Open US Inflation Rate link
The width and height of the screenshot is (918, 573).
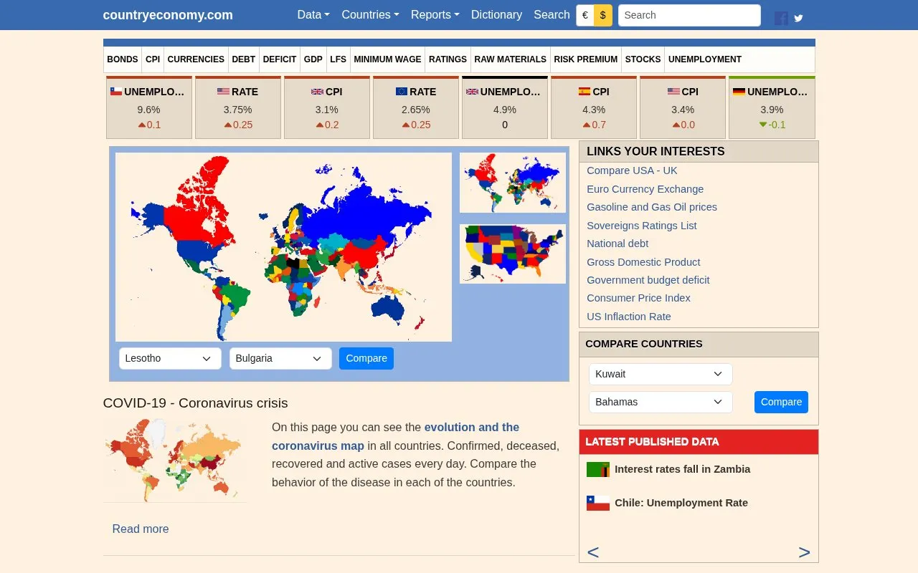[629, 317]
